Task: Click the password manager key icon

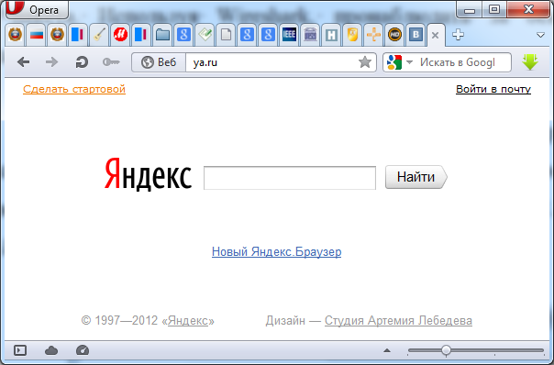Action: point(111,62)
